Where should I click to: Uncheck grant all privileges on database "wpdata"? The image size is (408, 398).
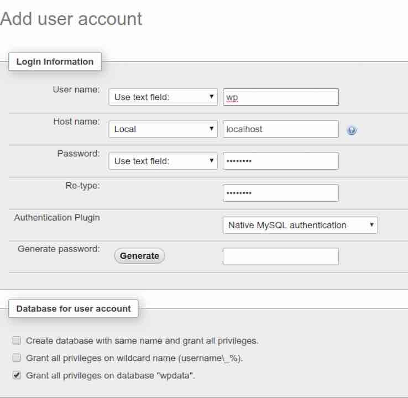(x=17, y=375)
